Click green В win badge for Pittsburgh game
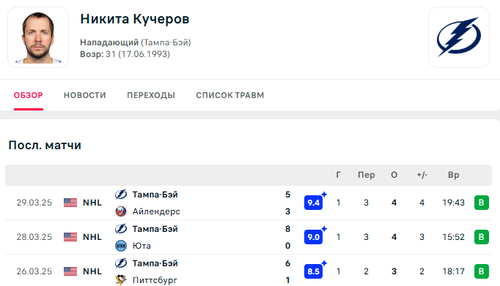 coord(482,271)
